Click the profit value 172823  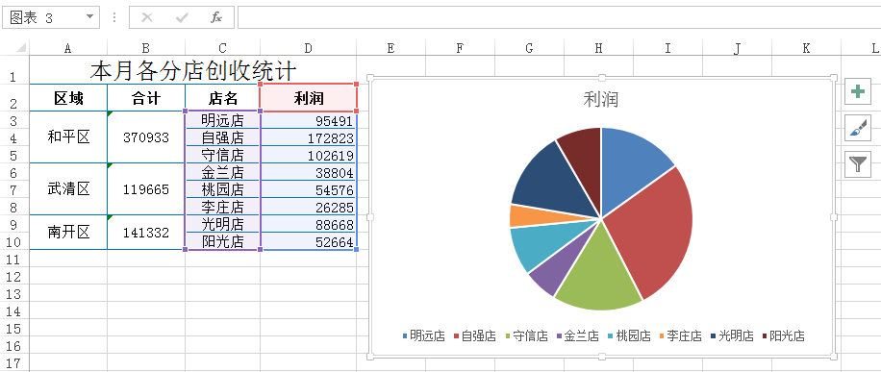click(309, 137)
